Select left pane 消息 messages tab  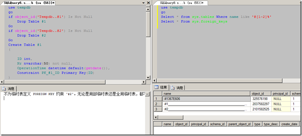point(9,89)
